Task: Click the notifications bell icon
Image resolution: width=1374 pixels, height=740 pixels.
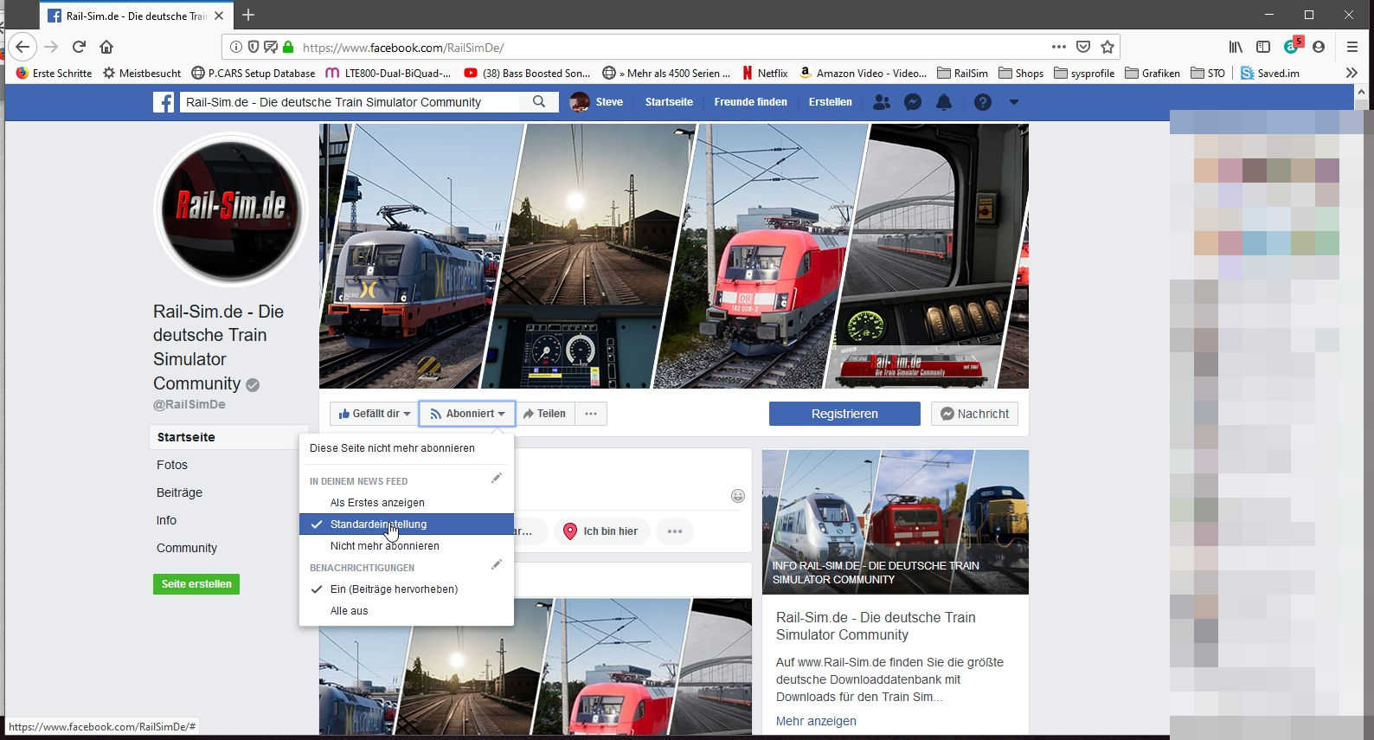Action: pos(944,102)
